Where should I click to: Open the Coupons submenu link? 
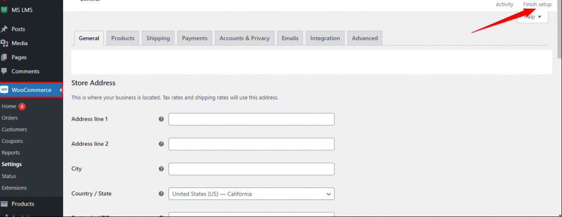coord(12,141)
